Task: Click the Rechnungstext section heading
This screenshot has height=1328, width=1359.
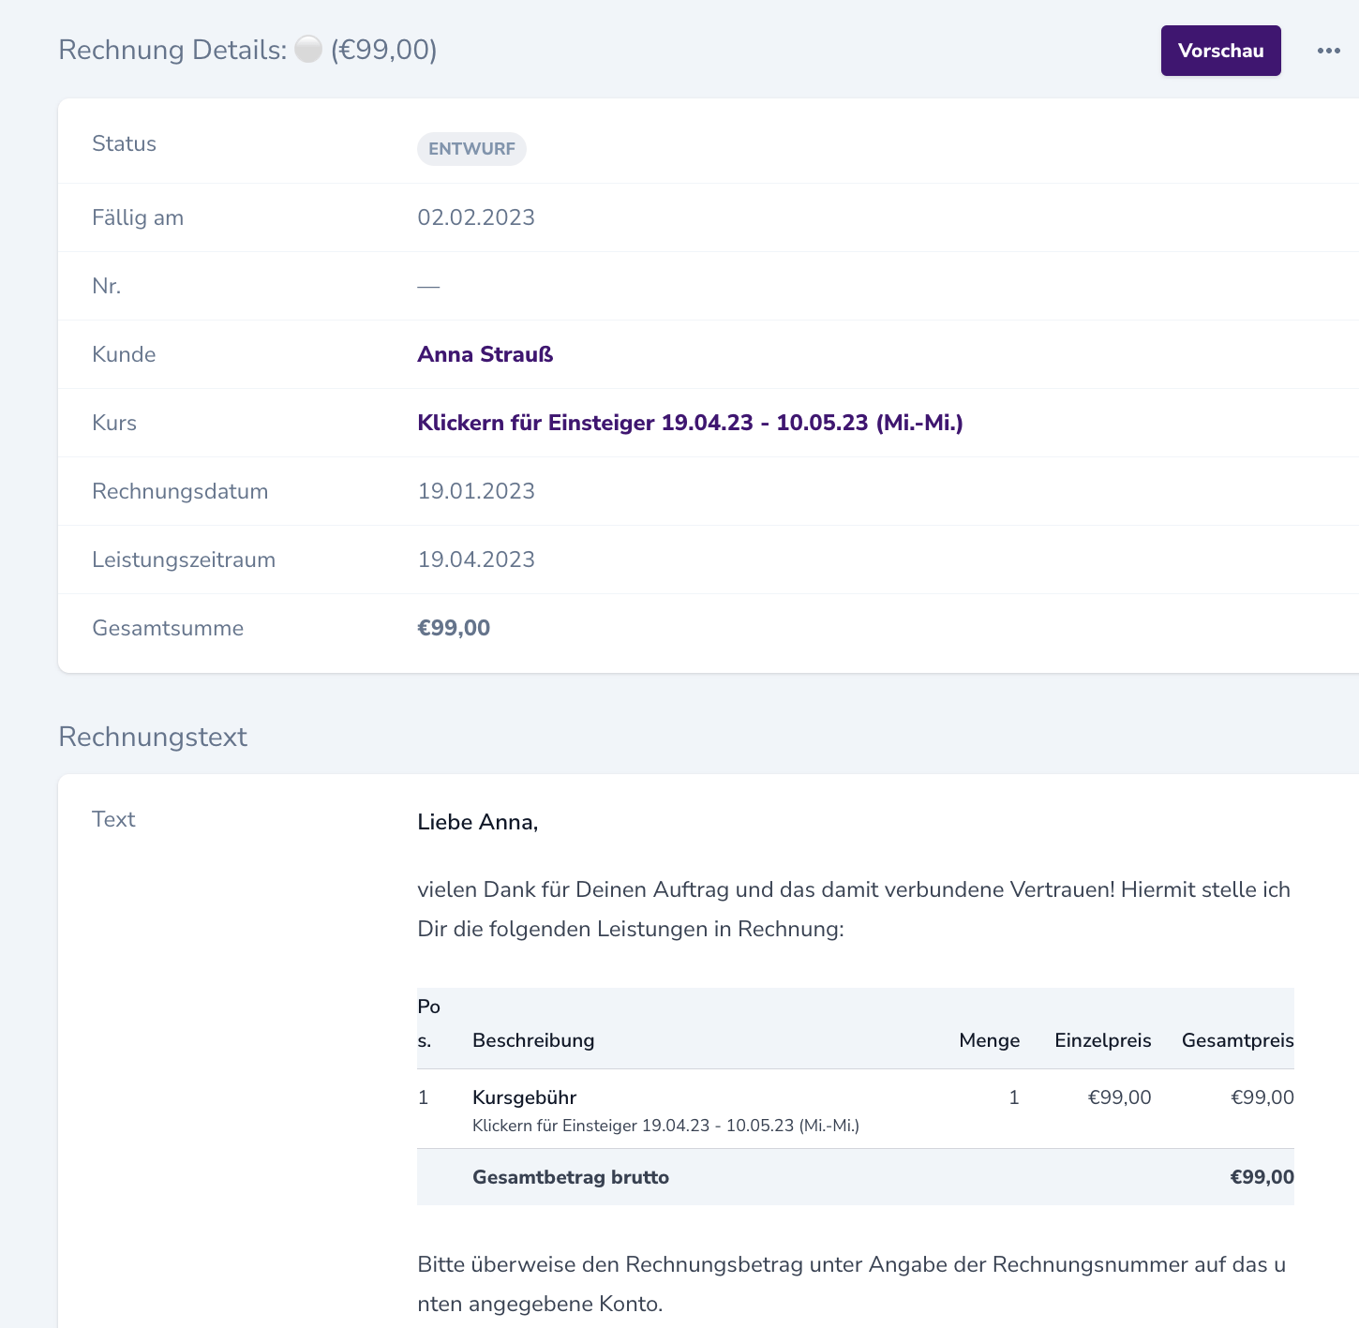Action: click(153, 737)
